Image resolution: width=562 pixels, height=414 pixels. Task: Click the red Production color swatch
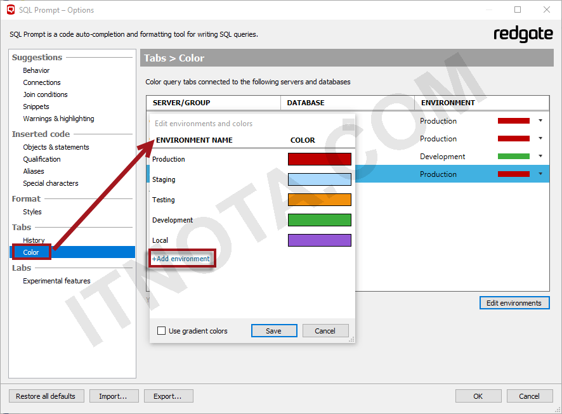click(x=319, y=159)
